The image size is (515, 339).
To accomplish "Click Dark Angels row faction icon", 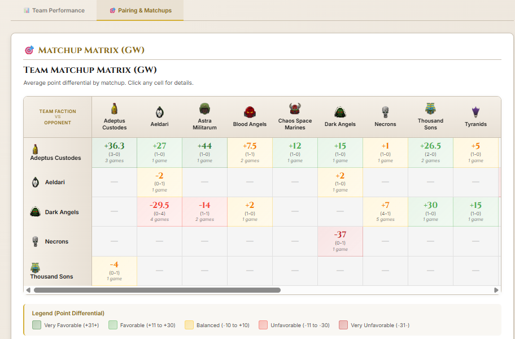I will pyautogui.click(x=35, y=211).
